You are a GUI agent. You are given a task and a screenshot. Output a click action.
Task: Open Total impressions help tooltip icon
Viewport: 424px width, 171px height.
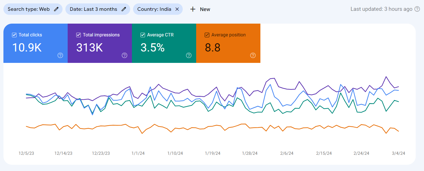[124, 55]
